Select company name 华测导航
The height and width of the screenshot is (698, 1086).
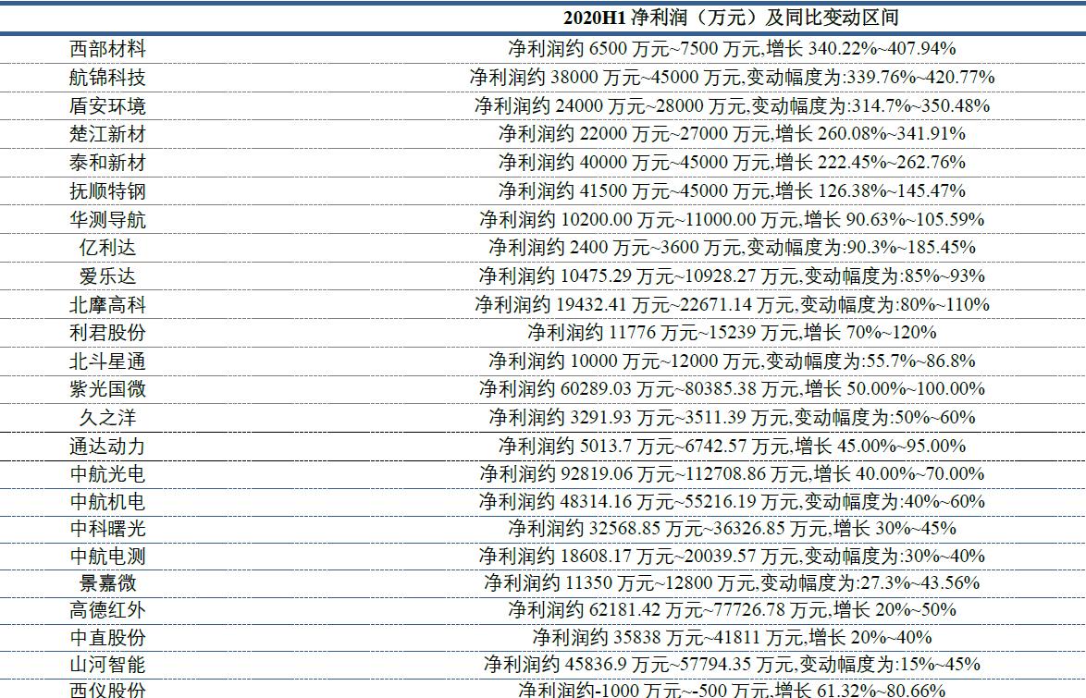[x=107, y=219]
